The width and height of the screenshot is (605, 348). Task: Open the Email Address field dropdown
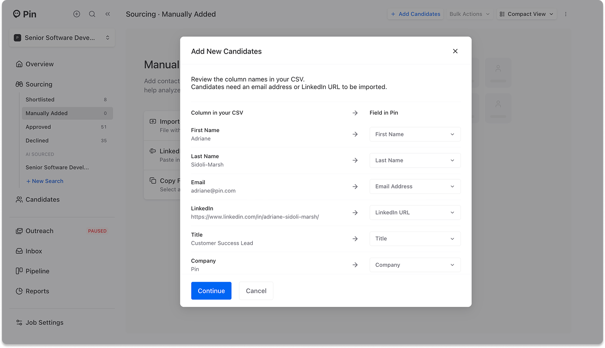pos(415,187)
